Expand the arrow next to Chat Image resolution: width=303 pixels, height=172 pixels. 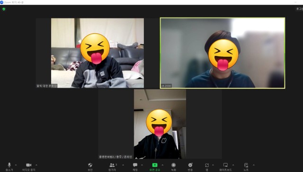coord(142,165)
